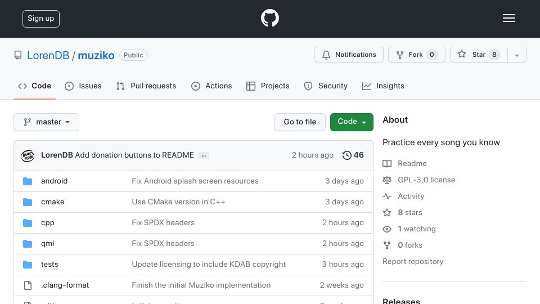This screenshot has width=540, height=304.
Task: Open the Readme link in About
Action: [x=412, y=163]
